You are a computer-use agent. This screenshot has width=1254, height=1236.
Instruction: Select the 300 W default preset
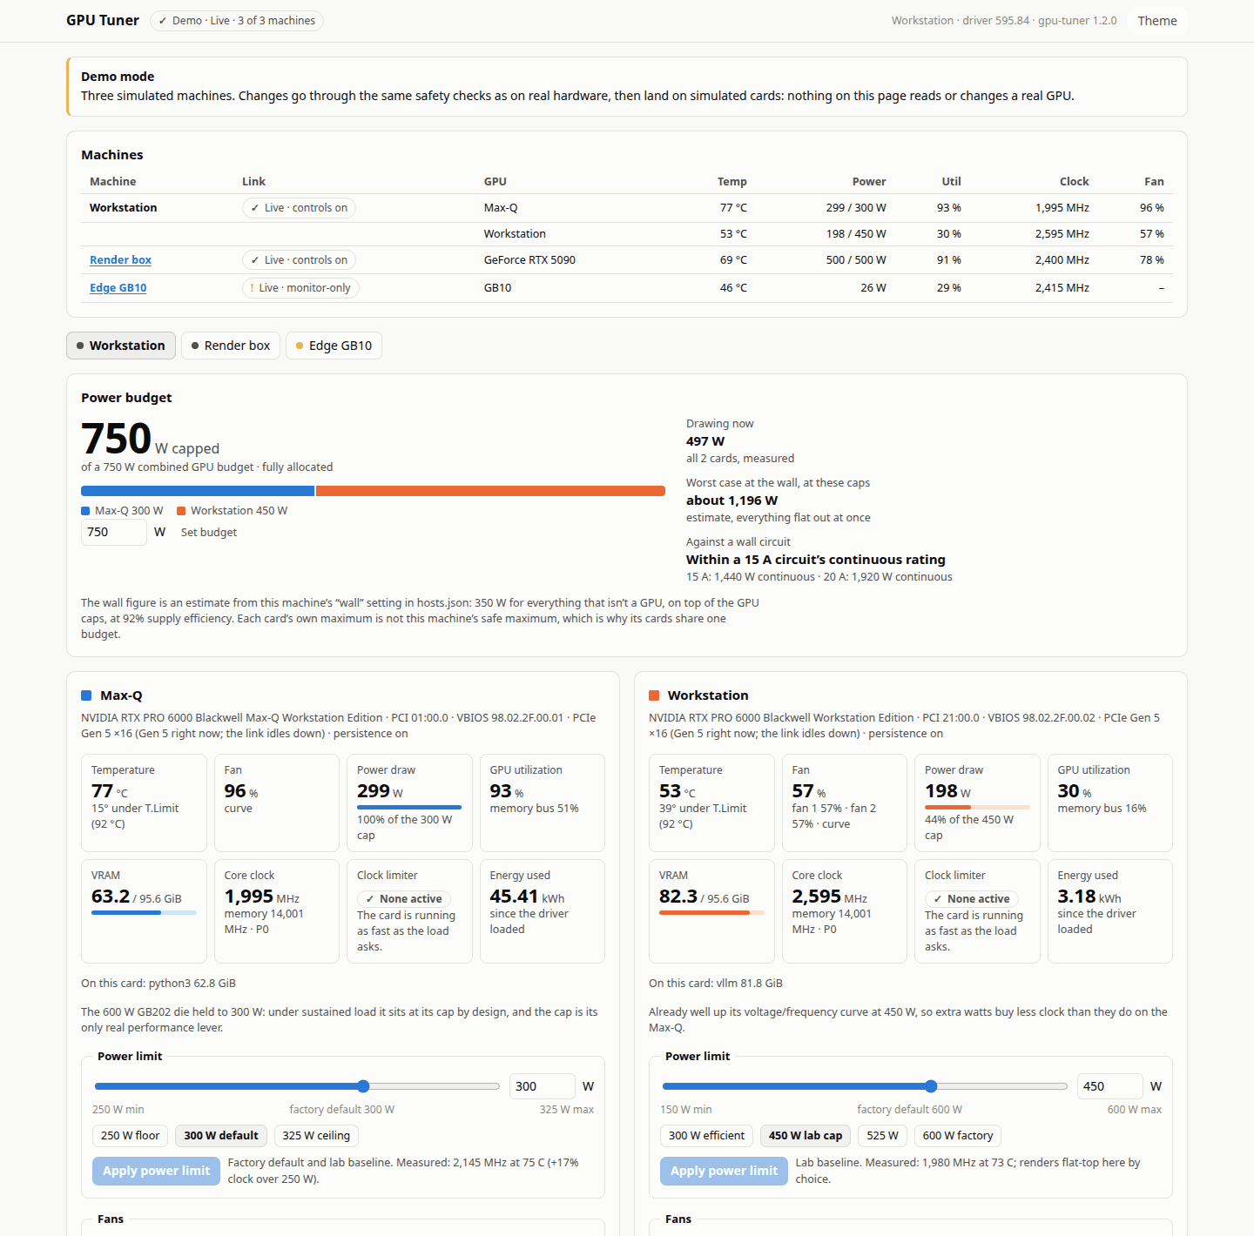[221, 1136]
